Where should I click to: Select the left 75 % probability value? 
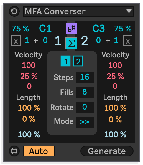click(20, 29)
